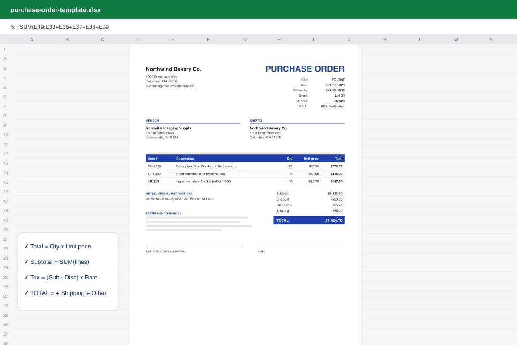Click the line total $770.00

(x=336, y=166)
